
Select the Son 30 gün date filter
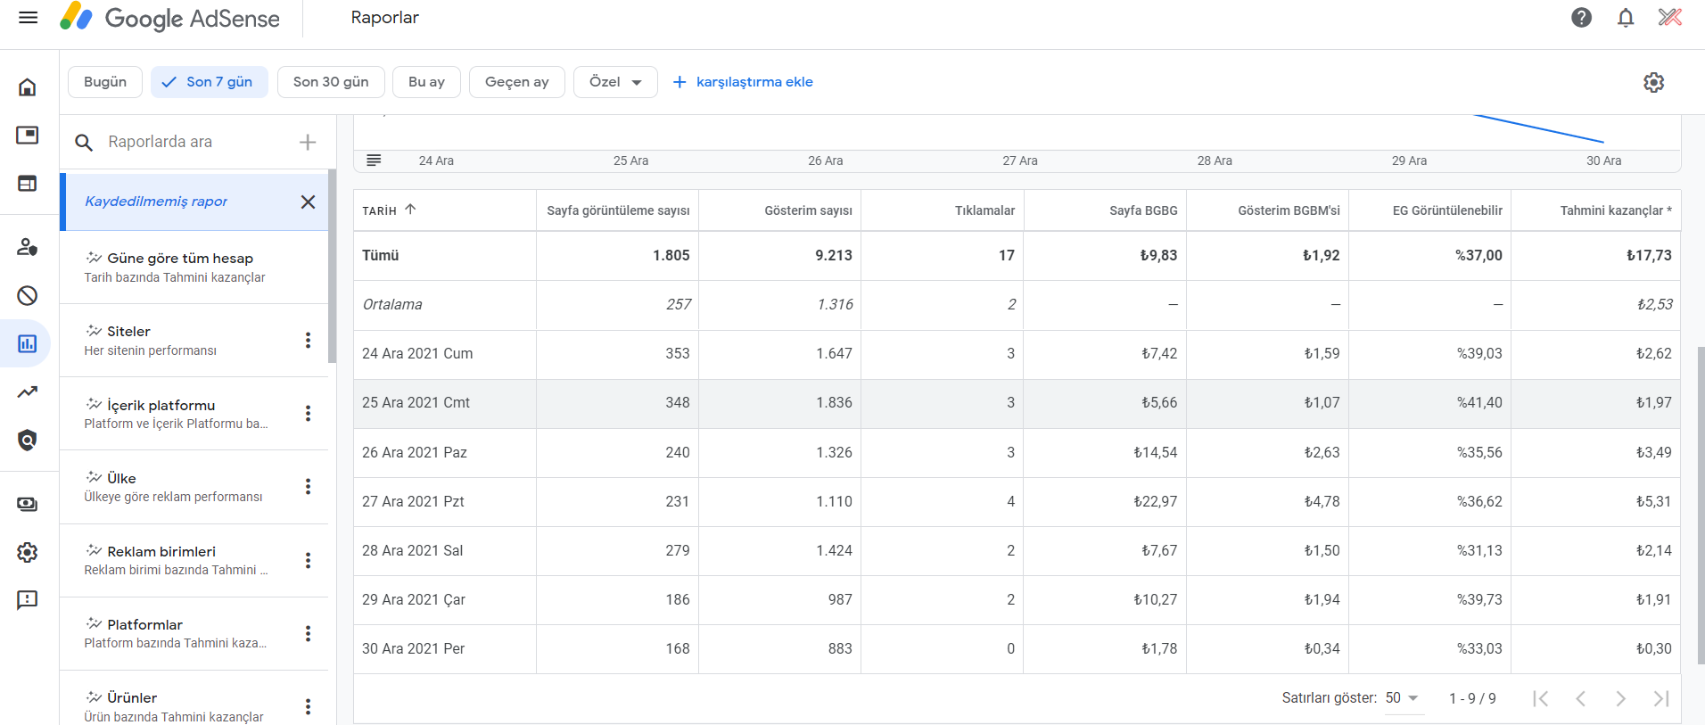tap(331, 82)
